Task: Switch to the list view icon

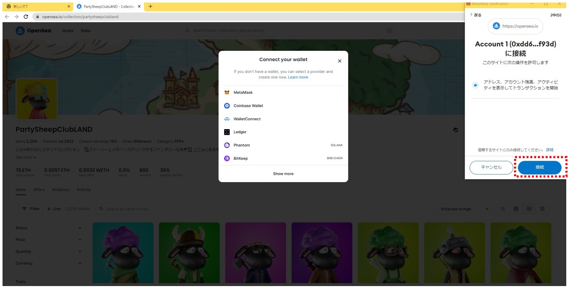Action: coord(502,209)
